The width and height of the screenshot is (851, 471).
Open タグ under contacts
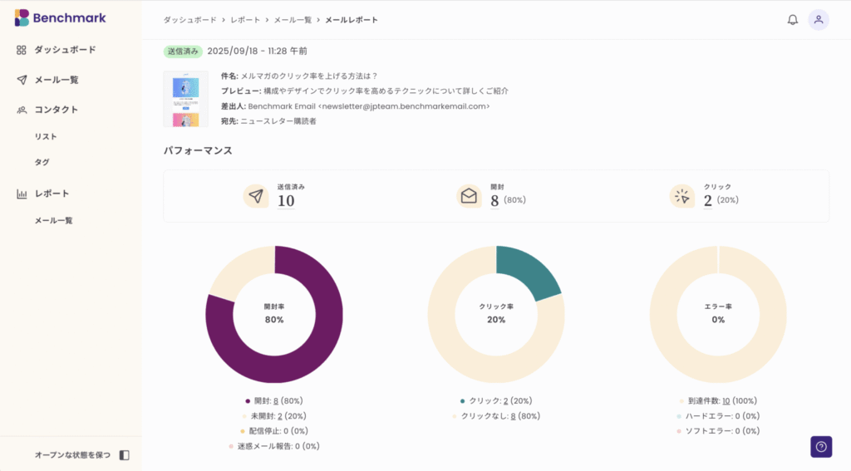(x=42, y=163)
